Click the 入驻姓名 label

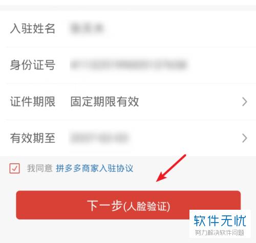[33, 28]
